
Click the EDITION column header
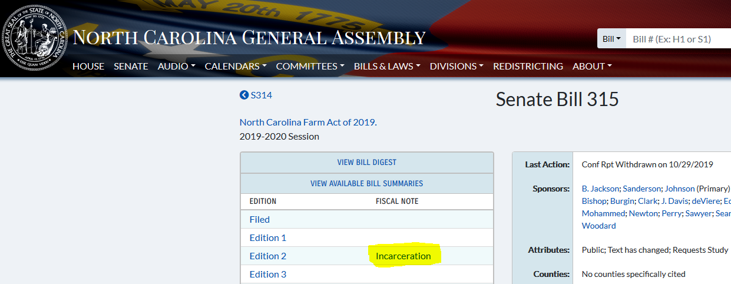[x=263, y=202]
